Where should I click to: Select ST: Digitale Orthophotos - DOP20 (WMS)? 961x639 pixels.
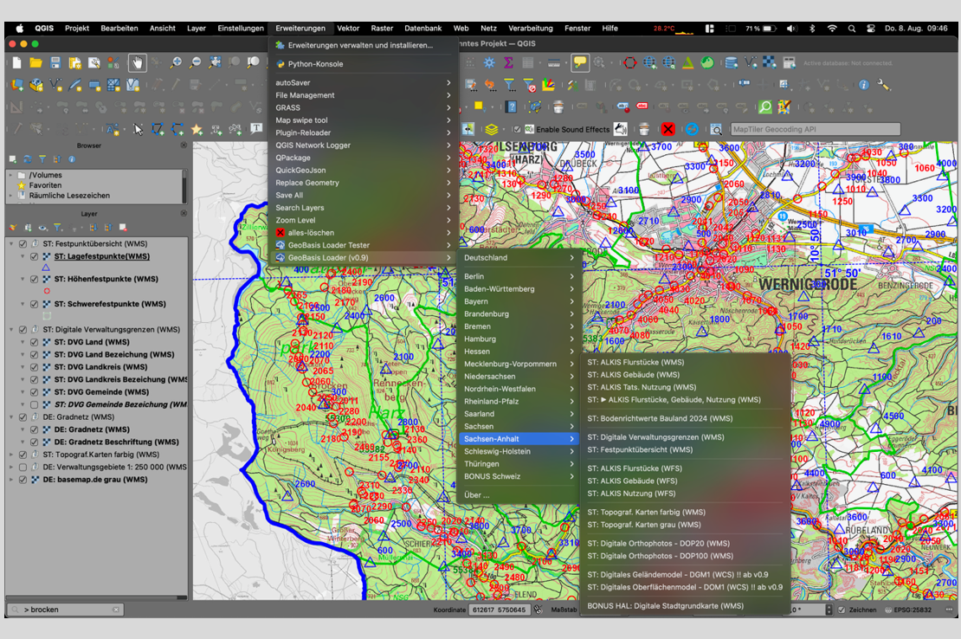point(660,543)
